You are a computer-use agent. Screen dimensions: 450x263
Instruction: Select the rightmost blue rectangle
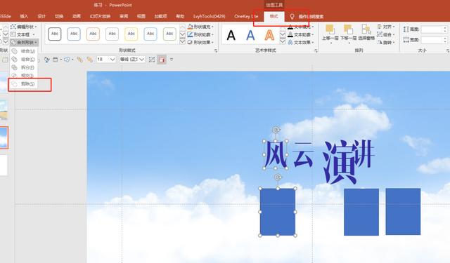pyautogui.click(x=403, y=212)
